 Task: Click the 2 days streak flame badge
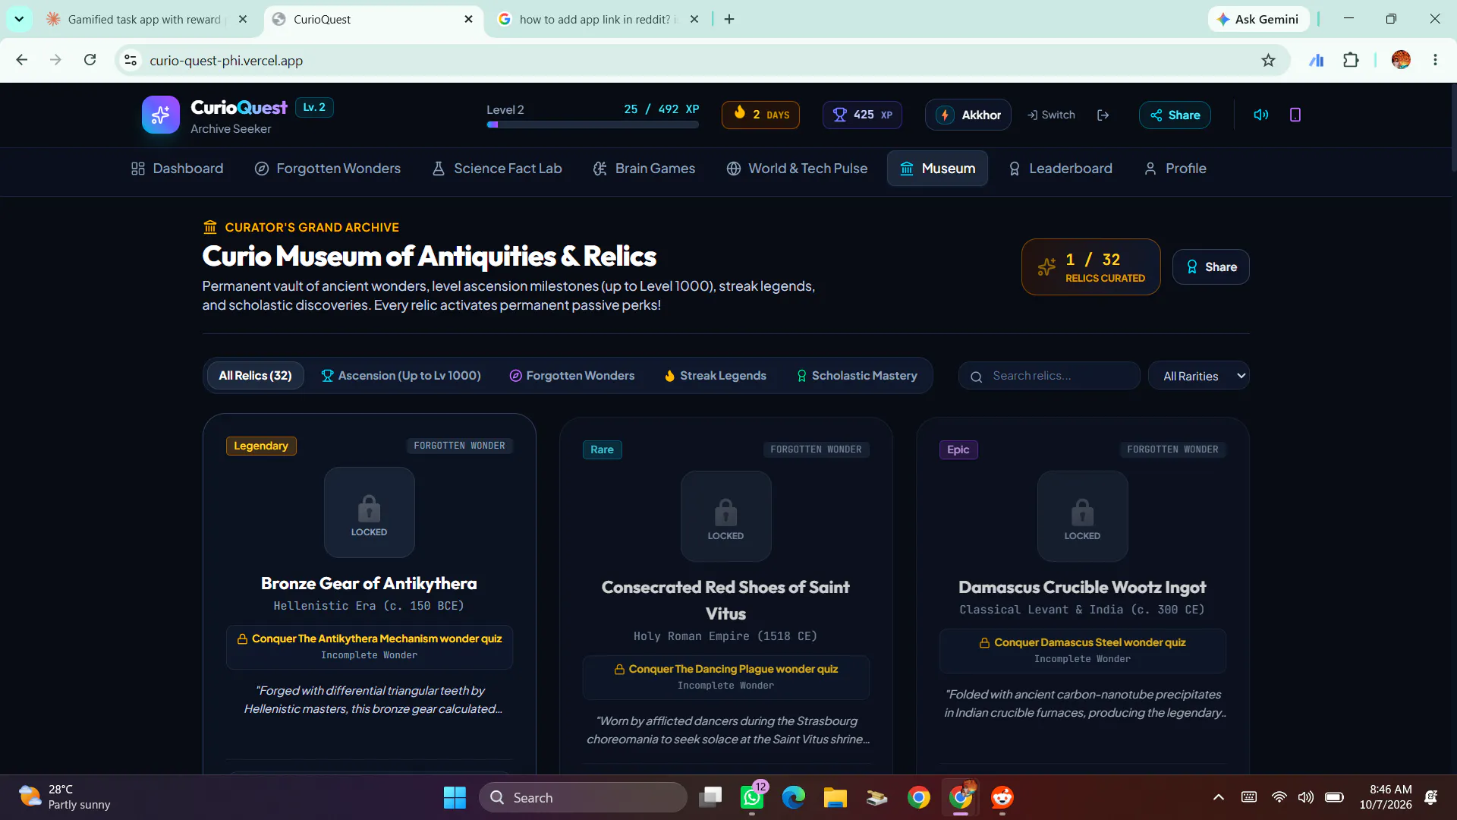tap(760, 115)
